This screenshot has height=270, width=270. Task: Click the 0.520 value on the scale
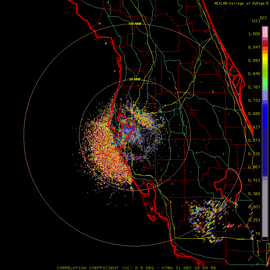tap(254, 154)
